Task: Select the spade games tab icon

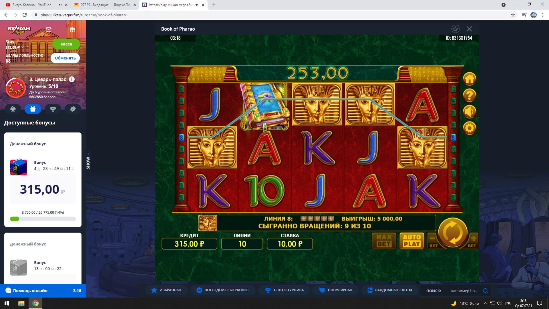Action: coord(13,109)
